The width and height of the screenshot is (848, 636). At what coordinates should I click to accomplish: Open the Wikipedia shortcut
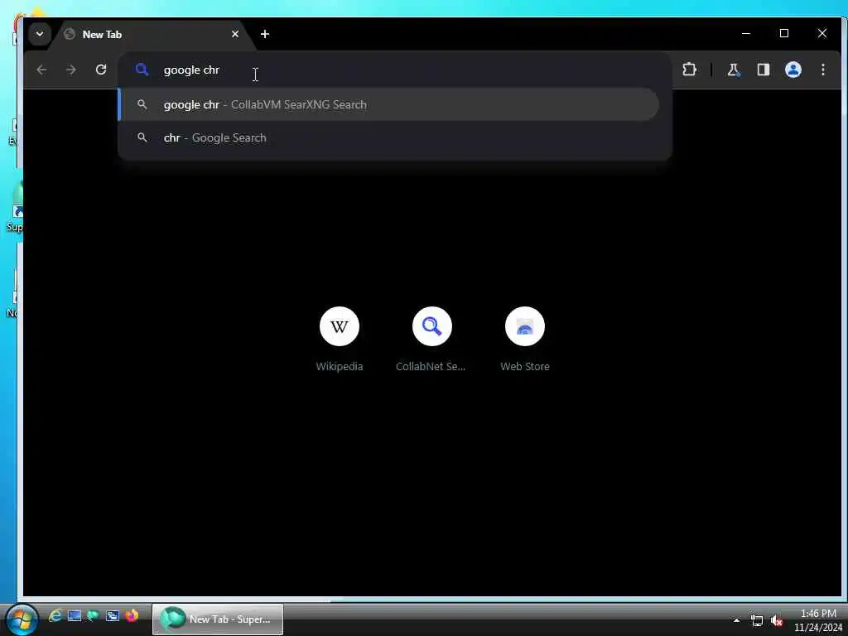pyautogui.click(x=339, y=326)
